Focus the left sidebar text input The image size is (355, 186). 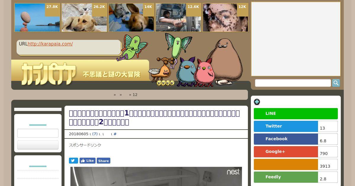coord(38,133)
